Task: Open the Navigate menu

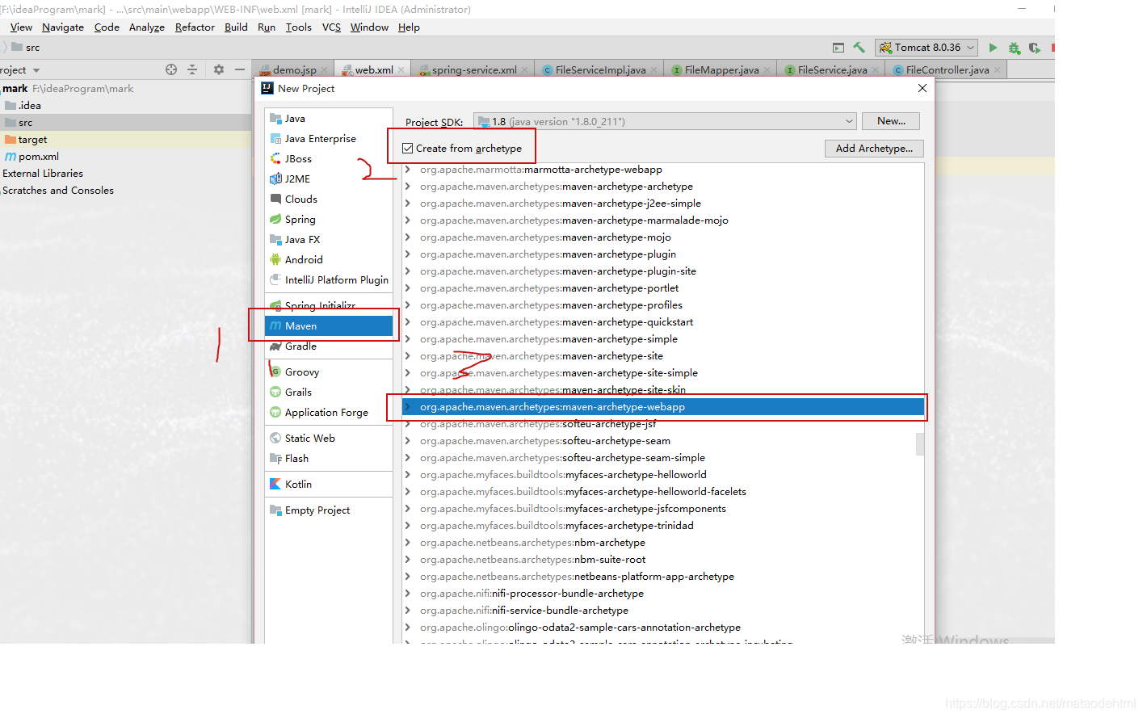Action: pyautogui.click(x=63, y=27)
